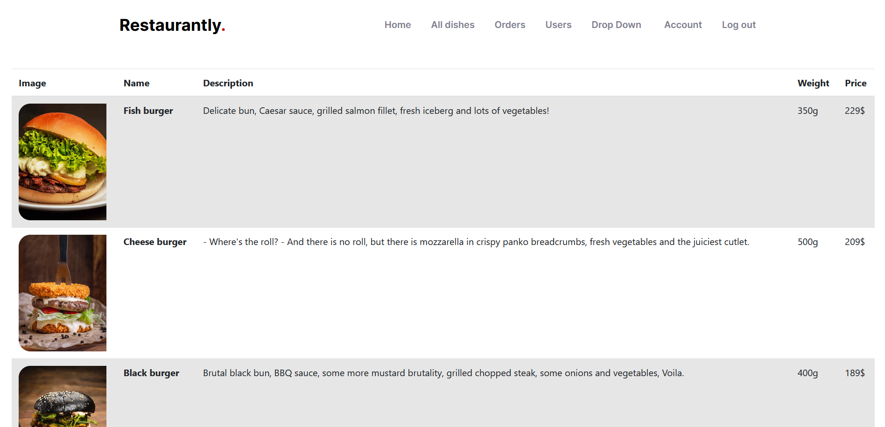Click the Description column header

pos(228,83)
